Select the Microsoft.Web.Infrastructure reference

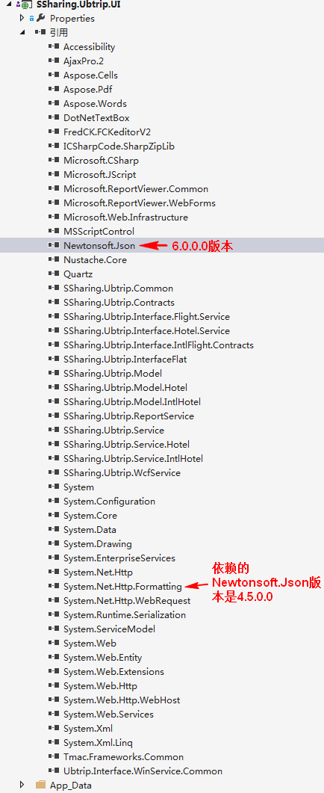click(x=126, y=217)
